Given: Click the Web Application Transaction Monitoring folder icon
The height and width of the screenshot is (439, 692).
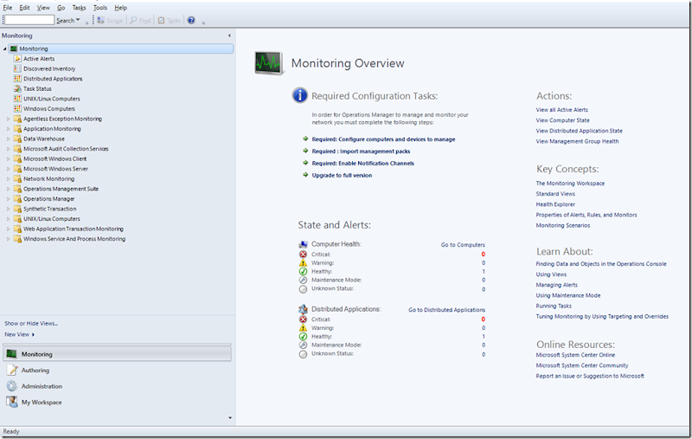Looking at the screenshot, I should pos(17,229).
